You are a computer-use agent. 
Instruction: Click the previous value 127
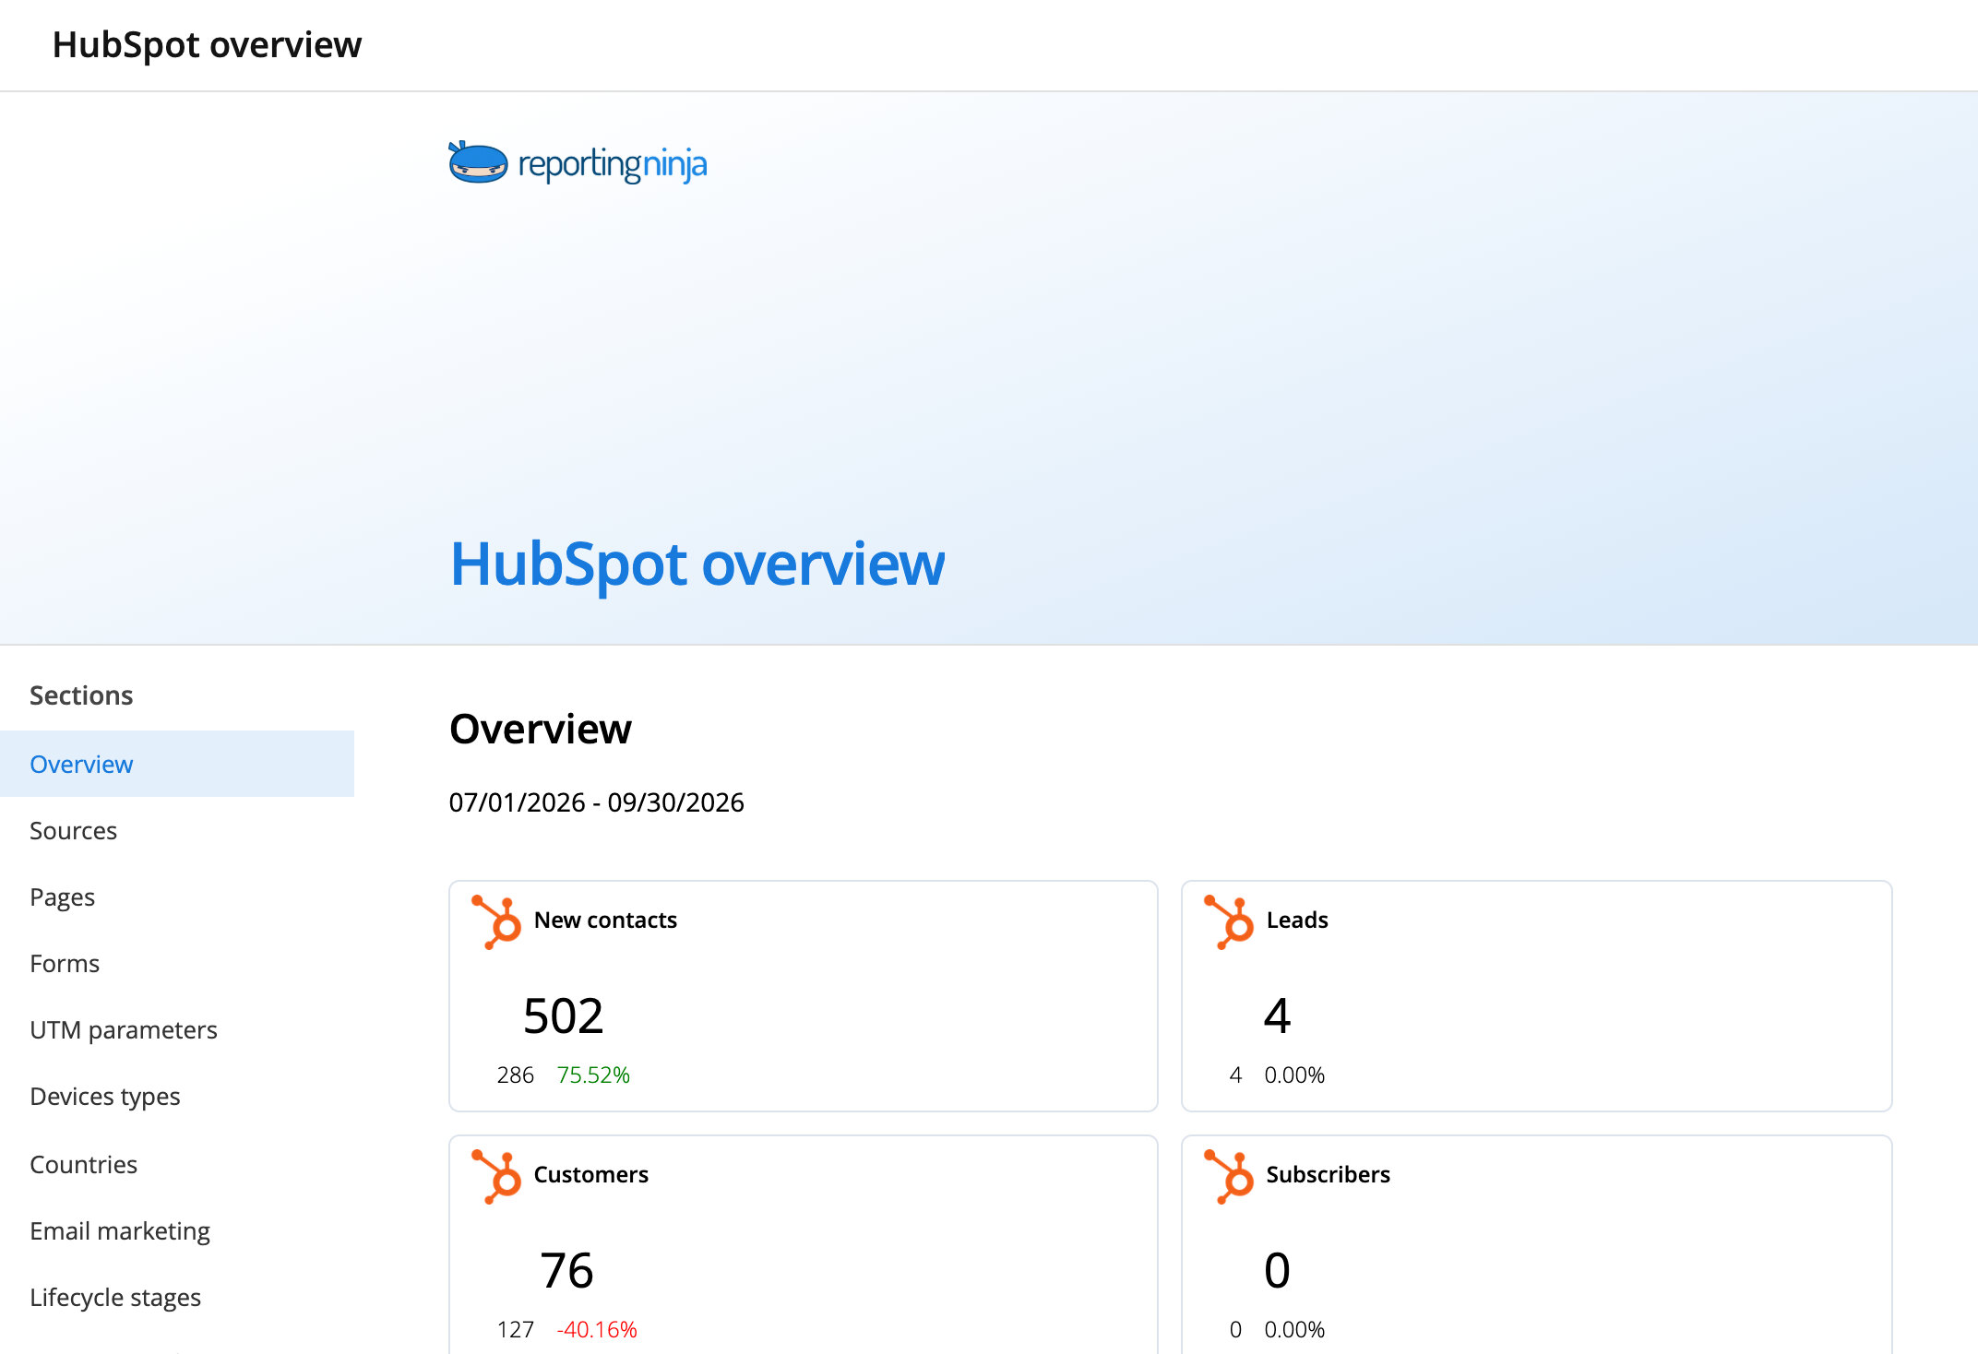click(x=515, y=1329)
